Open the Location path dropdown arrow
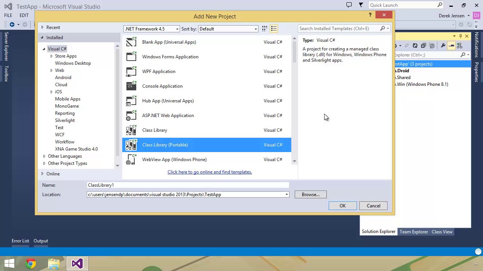Screen dimensions: 483x271 (286, 195)
